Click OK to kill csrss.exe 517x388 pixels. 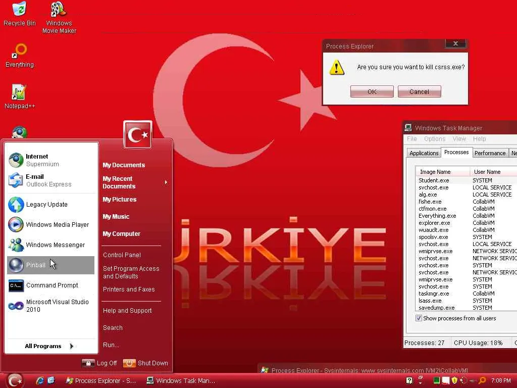pyautogui.click(x=372, y=91)
